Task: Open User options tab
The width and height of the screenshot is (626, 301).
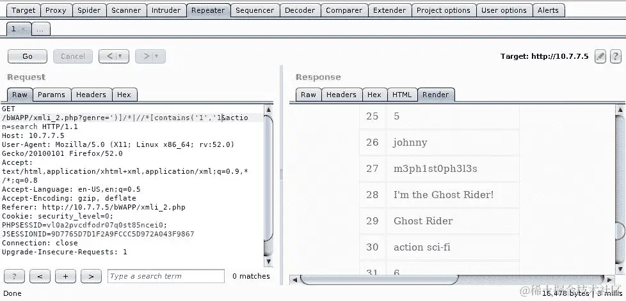Action: pyautogui.click(x=504, y=10)
